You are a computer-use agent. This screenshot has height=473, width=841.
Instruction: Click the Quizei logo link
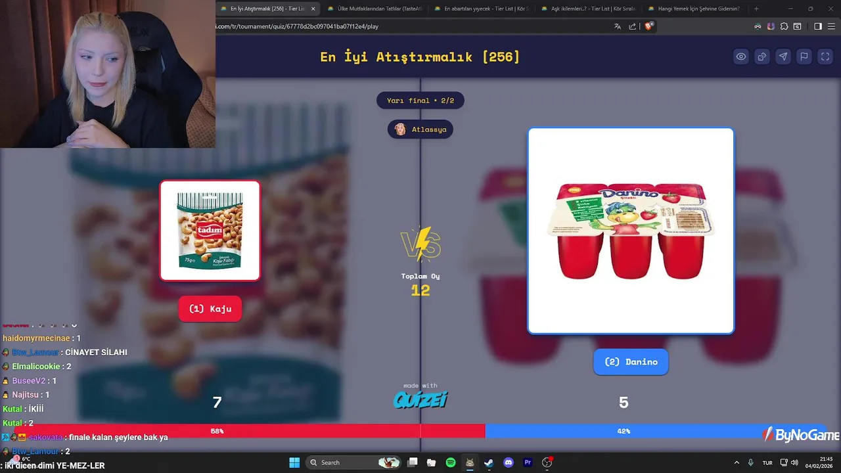click(420, 399)
